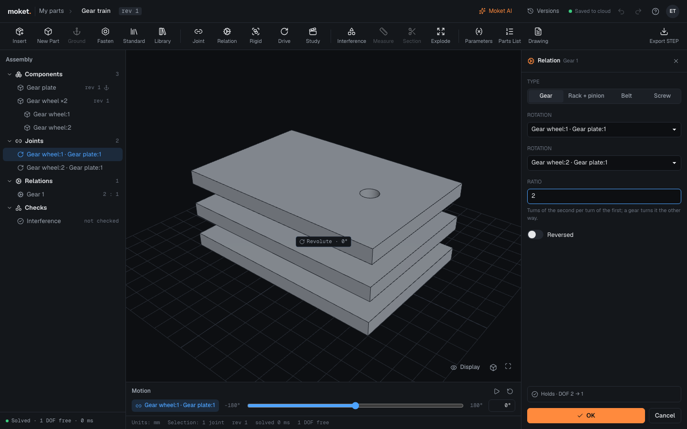Click the Ratio input field
The image size is (687, 429).
click(x=604, y=196)
